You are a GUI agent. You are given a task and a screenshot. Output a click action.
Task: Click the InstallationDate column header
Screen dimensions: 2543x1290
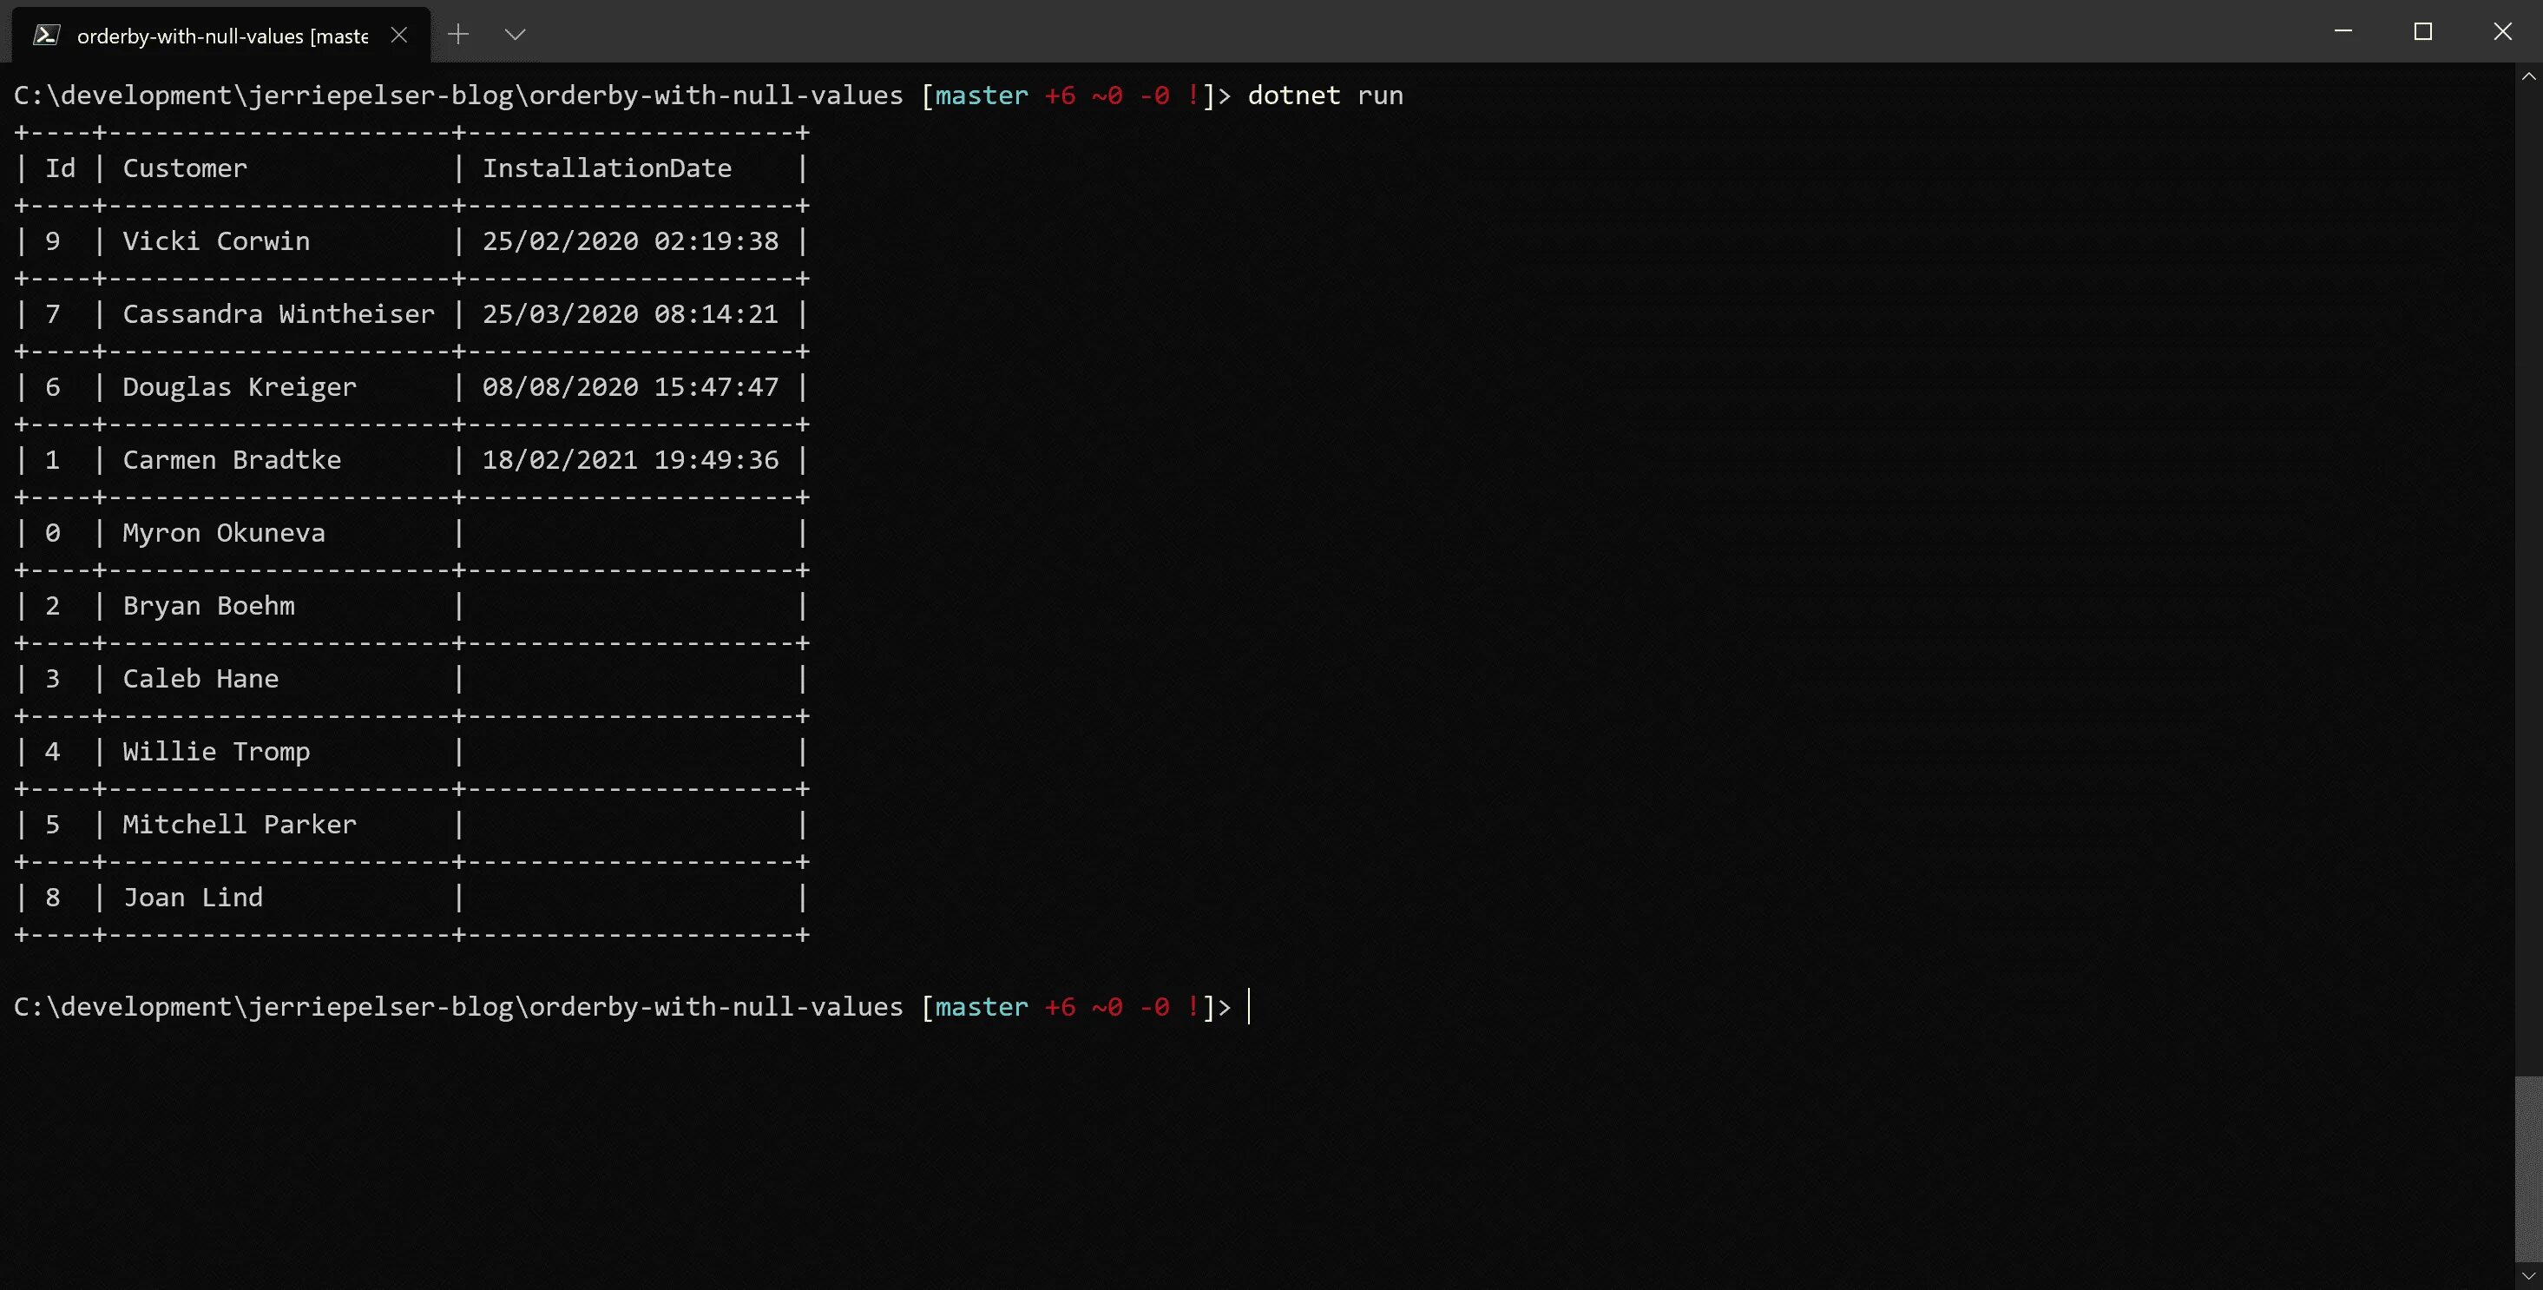tap(606, 169)
